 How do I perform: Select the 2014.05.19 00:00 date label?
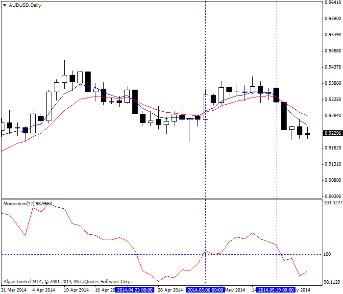(x=276, y=290)
